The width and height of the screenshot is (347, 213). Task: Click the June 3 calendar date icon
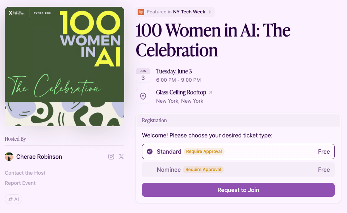pyautogui.click(x=143, y=75)
